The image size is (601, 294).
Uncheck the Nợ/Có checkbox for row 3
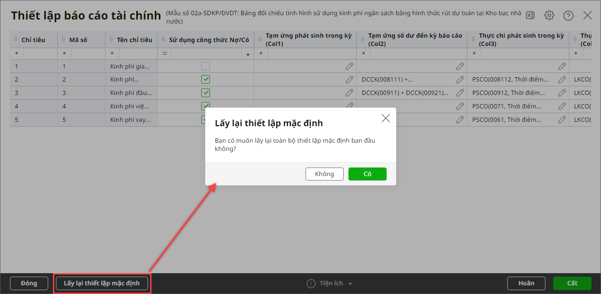[206, 93]
